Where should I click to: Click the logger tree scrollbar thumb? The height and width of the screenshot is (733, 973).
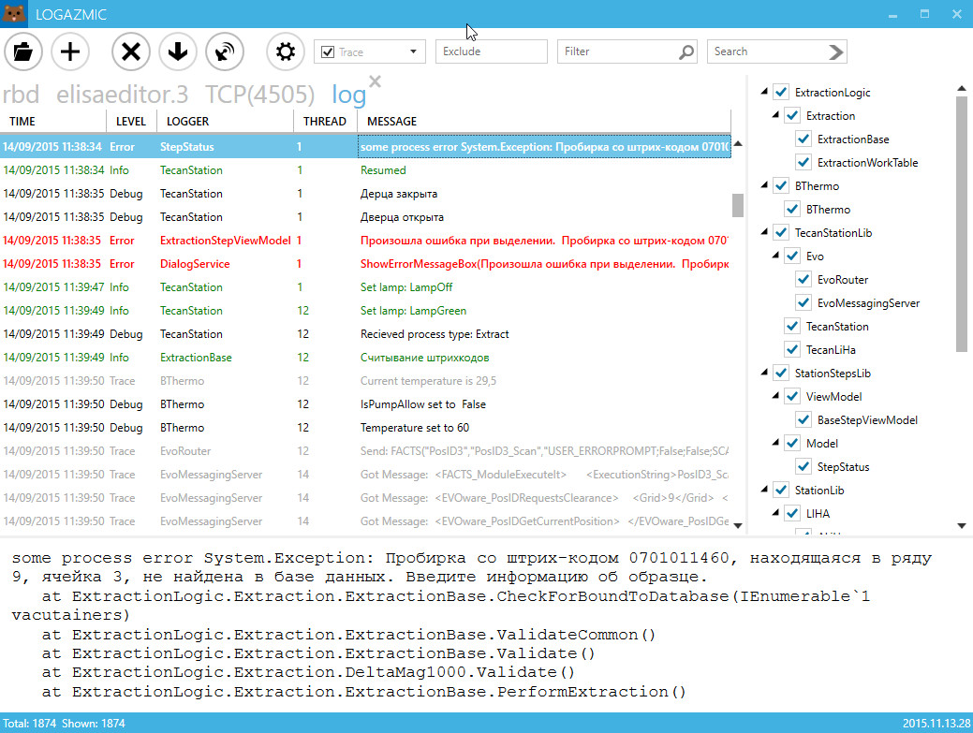coord(962,225)
